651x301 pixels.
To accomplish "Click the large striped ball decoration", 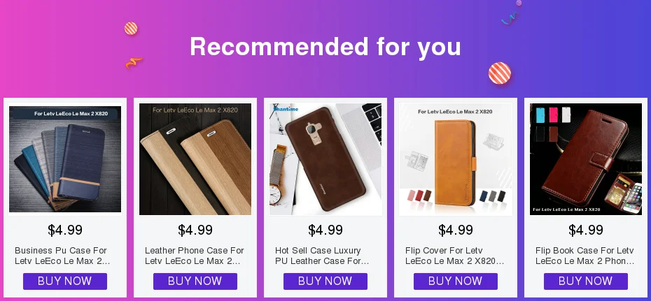I will click(500, 73).
